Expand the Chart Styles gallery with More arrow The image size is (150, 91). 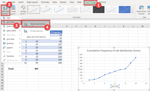132,12
